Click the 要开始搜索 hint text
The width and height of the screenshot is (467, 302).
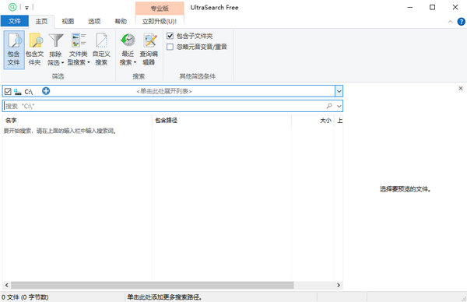tap(60, 131)
